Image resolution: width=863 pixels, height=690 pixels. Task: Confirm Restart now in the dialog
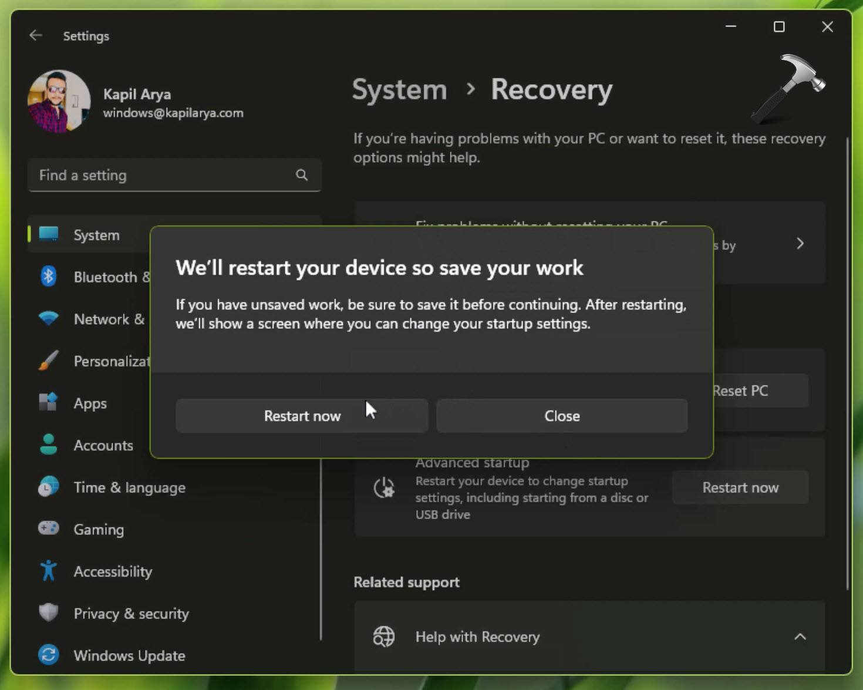coord(302,416)
